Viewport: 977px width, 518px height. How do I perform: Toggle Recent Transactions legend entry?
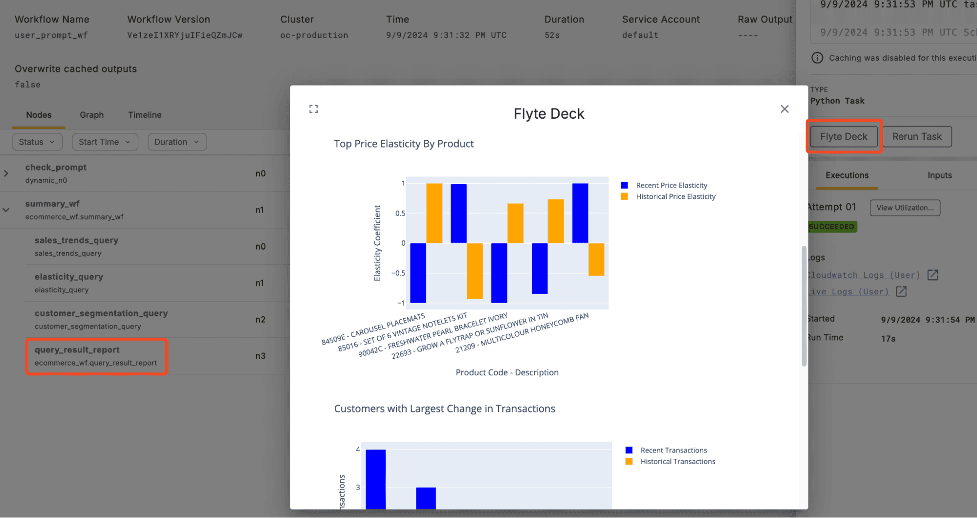tap(673, 450)
